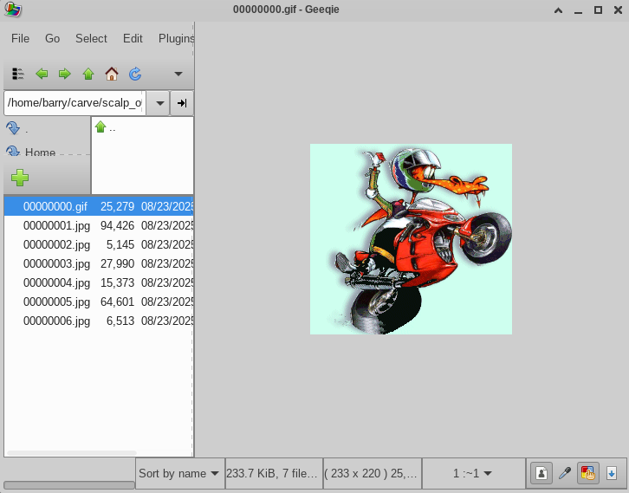
Task: Refresh the file list
Action: point(135,74)
